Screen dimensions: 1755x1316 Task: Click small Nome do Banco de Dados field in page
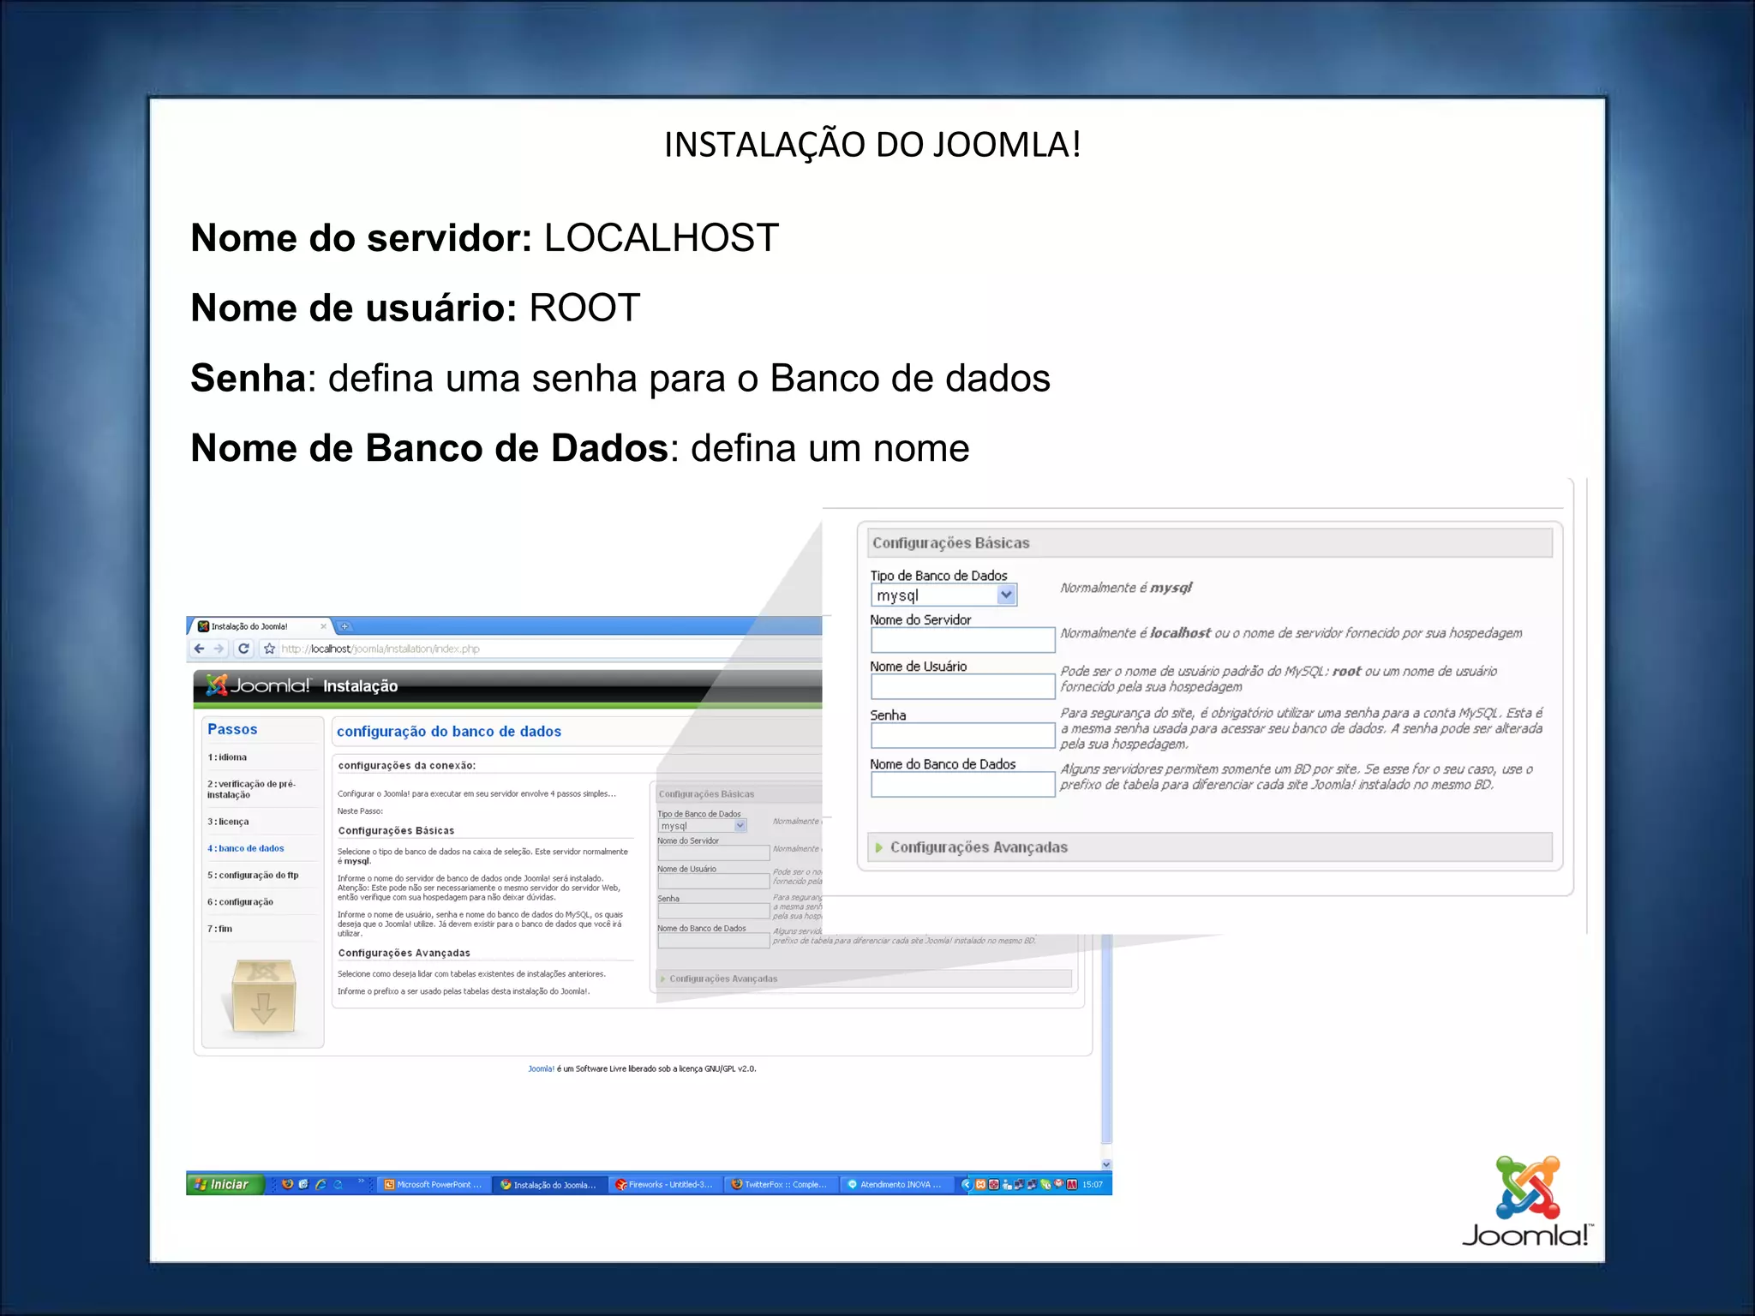(x=714, y=941)
